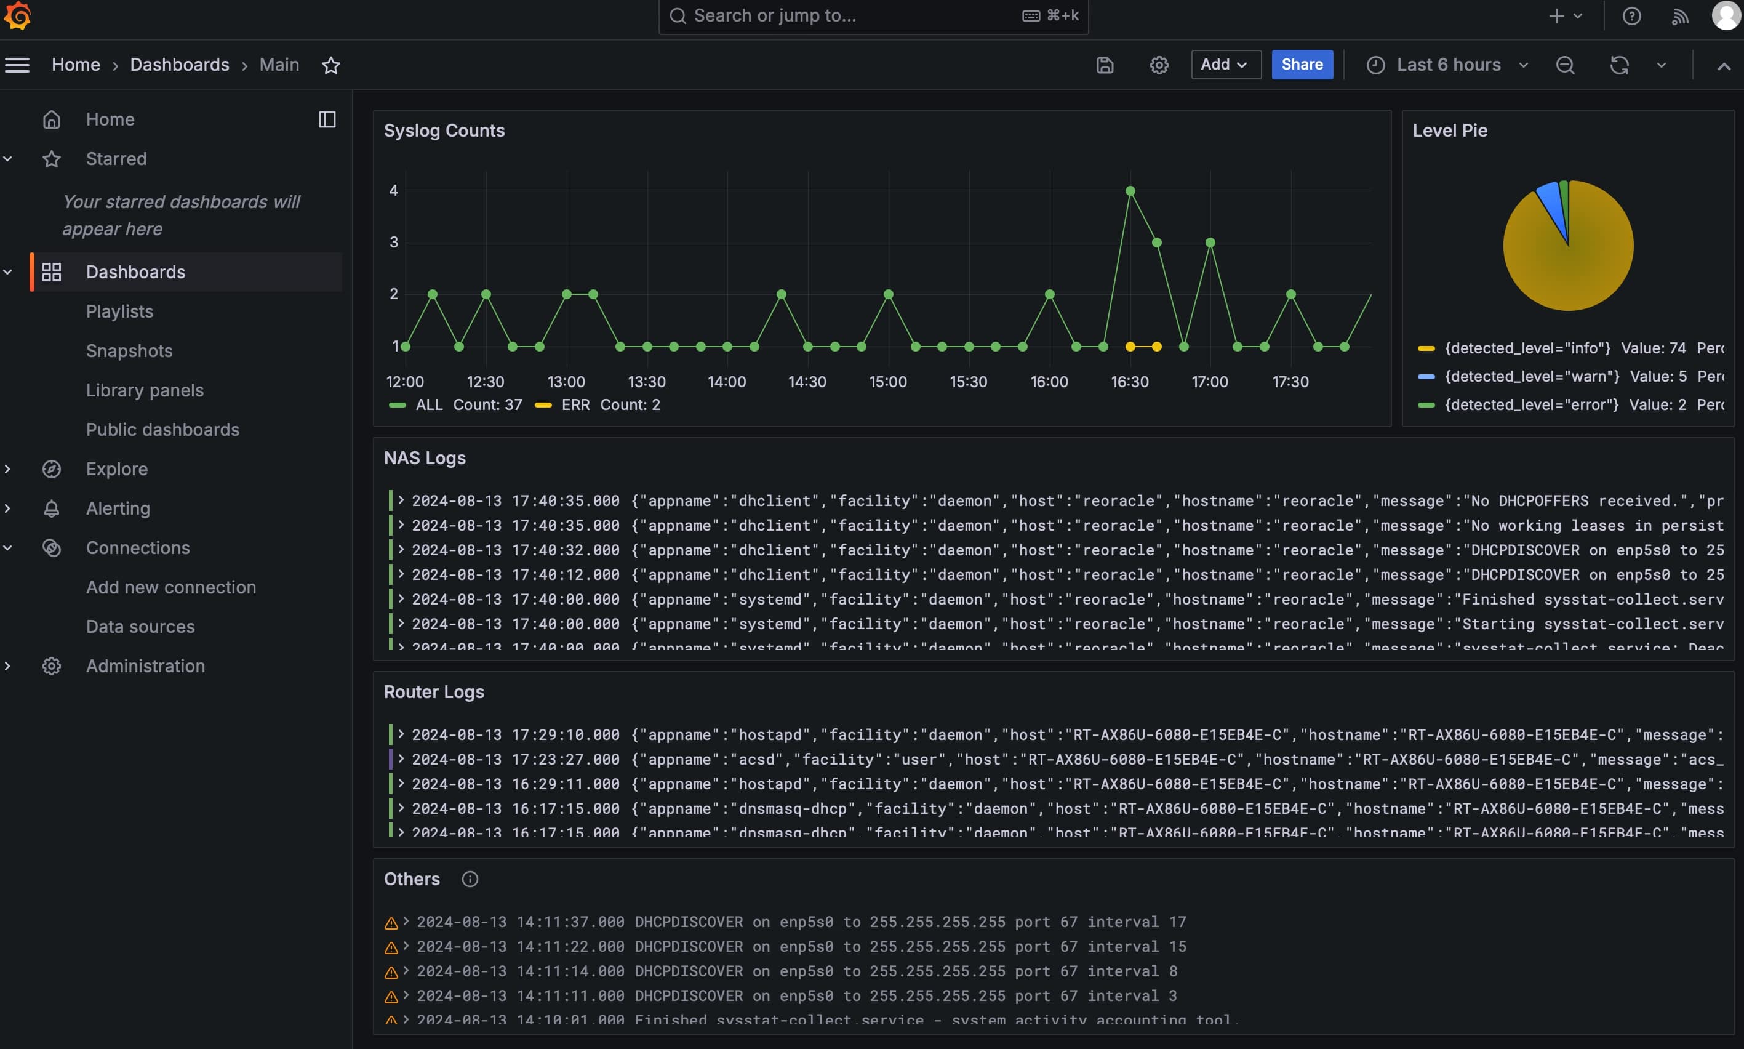Image resolution: width=1744 pixels, height=1049 pixels.
Task: Open the Router Logs panel title
Action: tap(434, 692)
